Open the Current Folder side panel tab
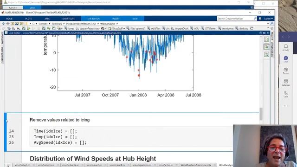This screenshot has height=167, width=297. click(2, 55)
